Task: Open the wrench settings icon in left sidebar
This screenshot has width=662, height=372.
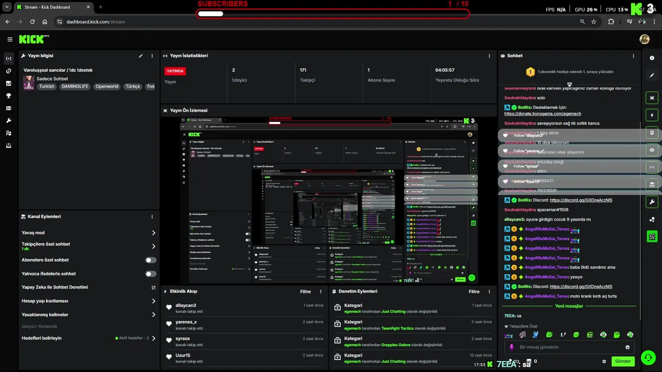Action: [9, 120]
